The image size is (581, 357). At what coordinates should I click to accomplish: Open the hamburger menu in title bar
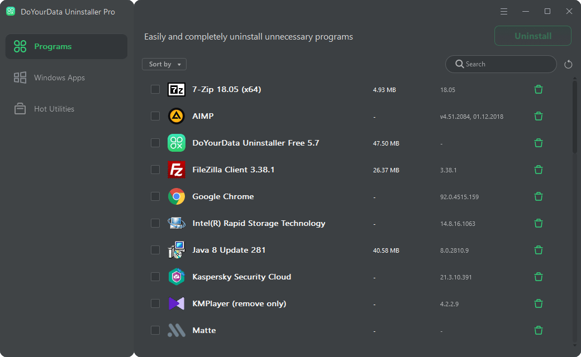coord(503,12)
